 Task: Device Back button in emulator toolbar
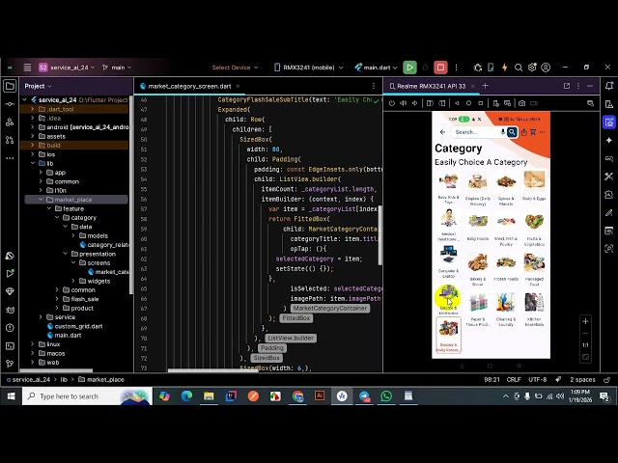pos(457,103)
